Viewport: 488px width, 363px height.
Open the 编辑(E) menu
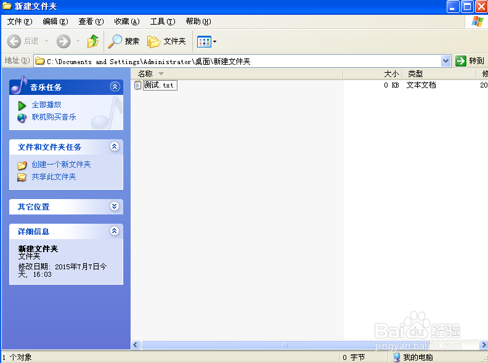pos(55,22)
